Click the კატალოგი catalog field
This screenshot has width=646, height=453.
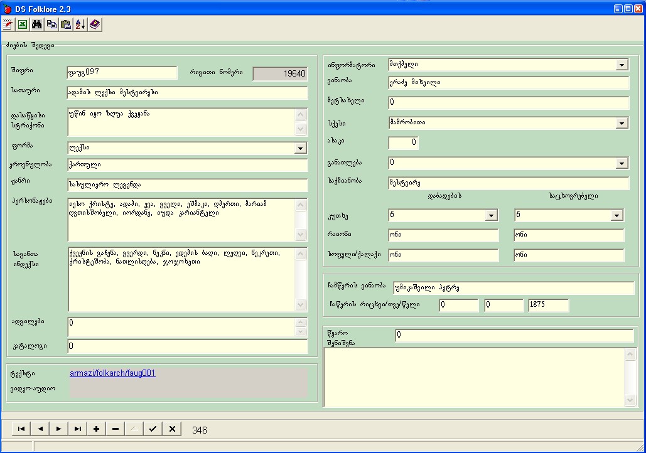point(188,346)
